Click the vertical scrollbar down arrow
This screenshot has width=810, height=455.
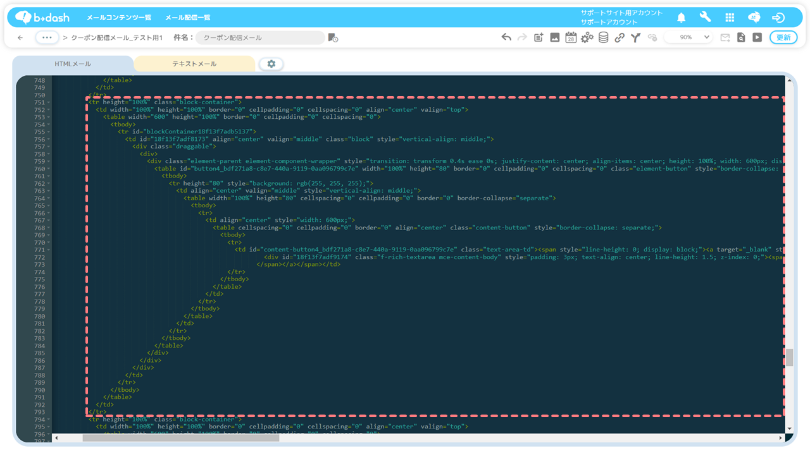(x=789, y=429)
